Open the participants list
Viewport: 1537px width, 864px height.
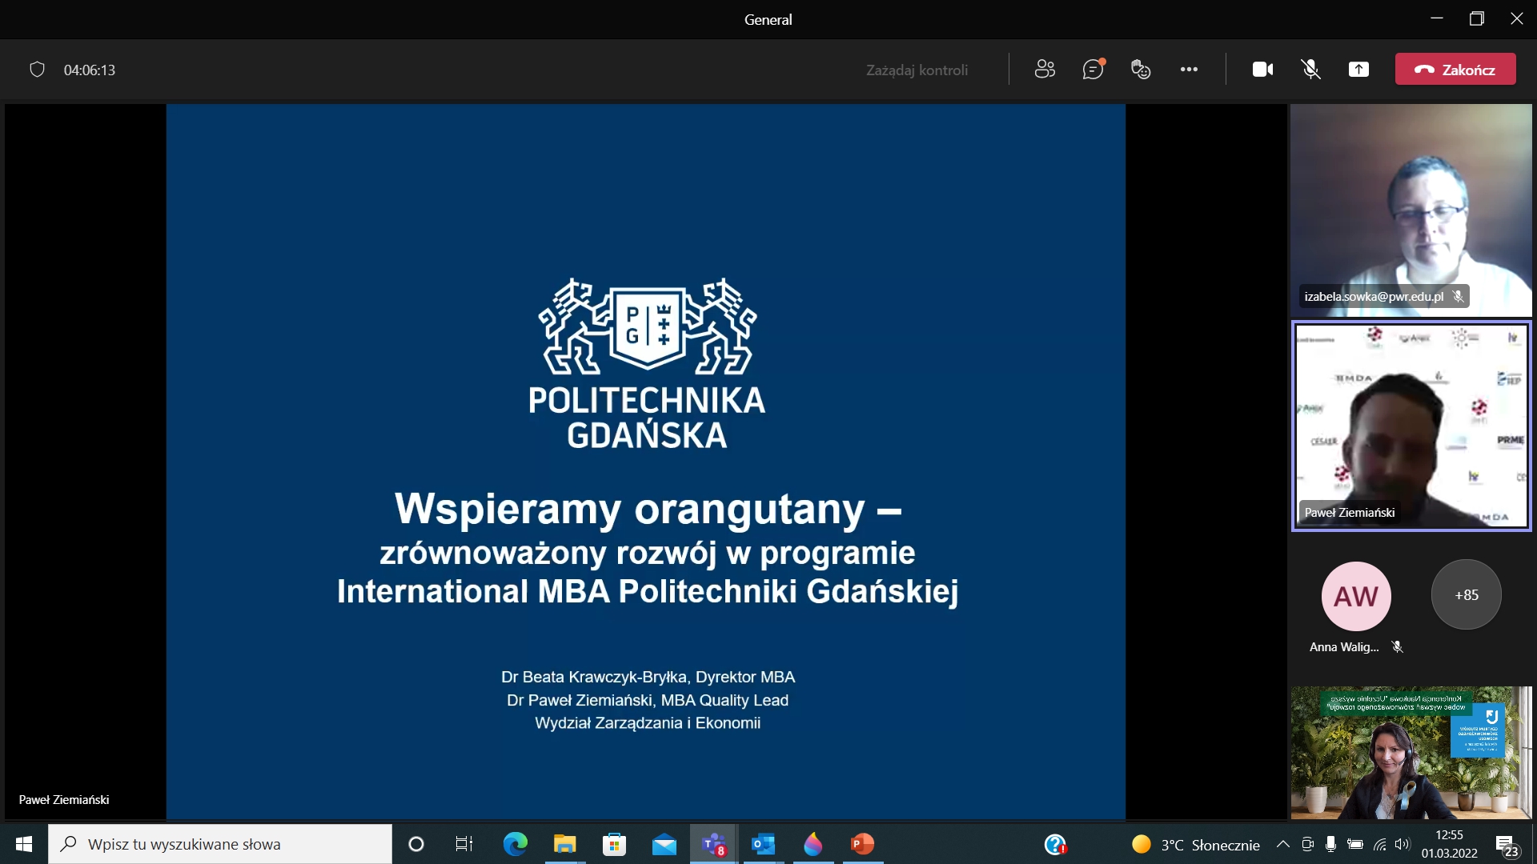[x=1044, y=69]
